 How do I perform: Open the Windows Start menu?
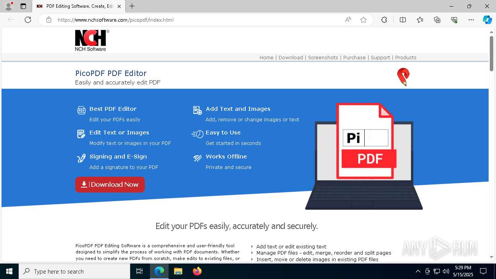click(9, 271)
